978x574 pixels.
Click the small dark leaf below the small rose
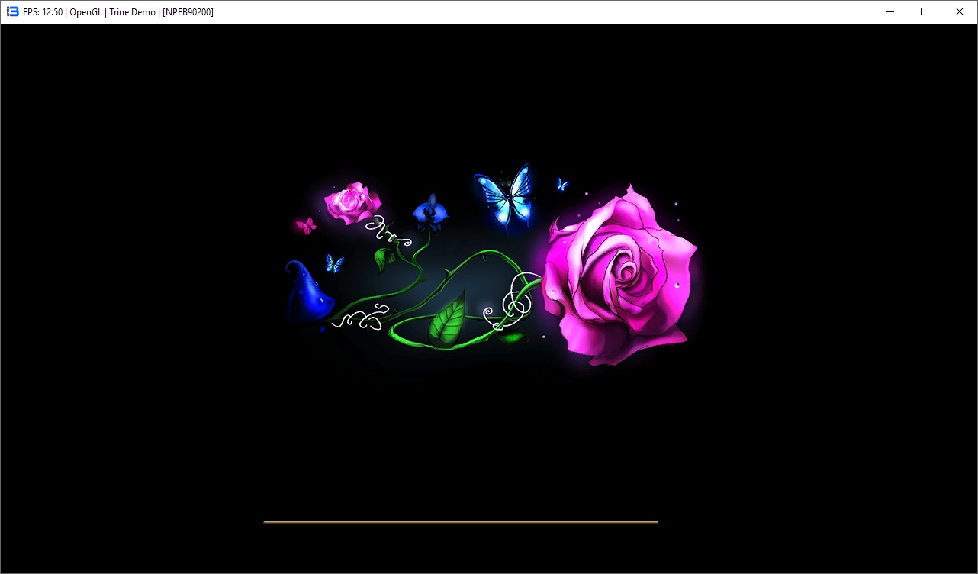coord(385,259)
